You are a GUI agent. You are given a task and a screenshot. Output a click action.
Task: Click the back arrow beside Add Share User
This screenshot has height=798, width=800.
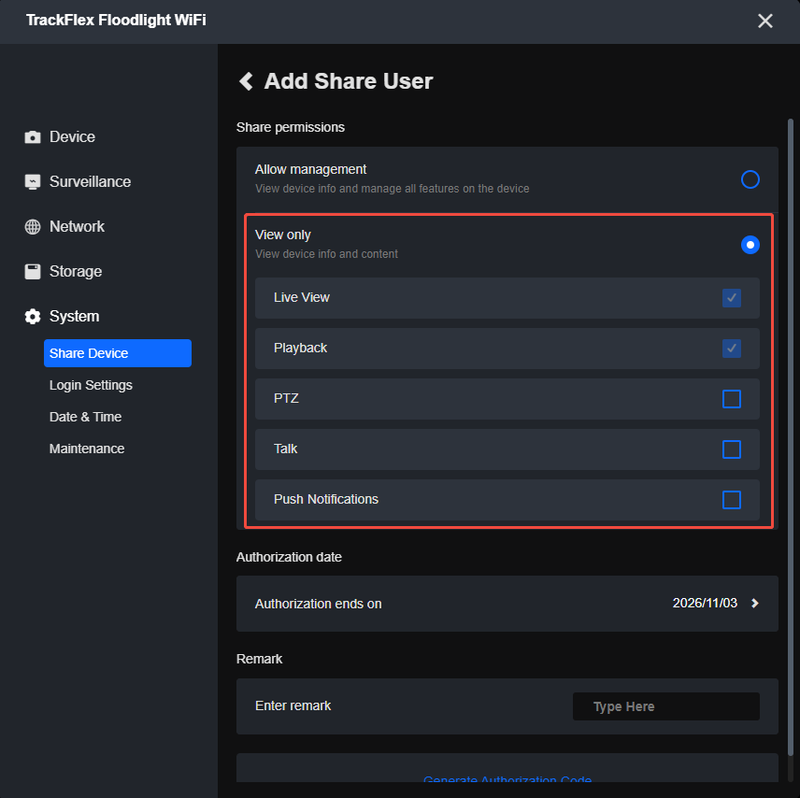click(247, 81)
